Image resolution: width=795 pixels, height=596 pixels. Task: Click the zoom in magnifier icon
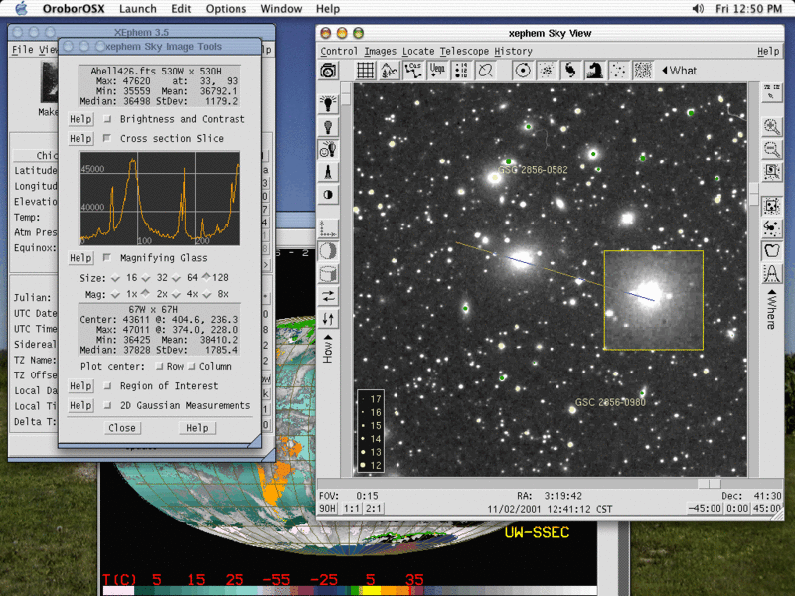tap(772, 127)
